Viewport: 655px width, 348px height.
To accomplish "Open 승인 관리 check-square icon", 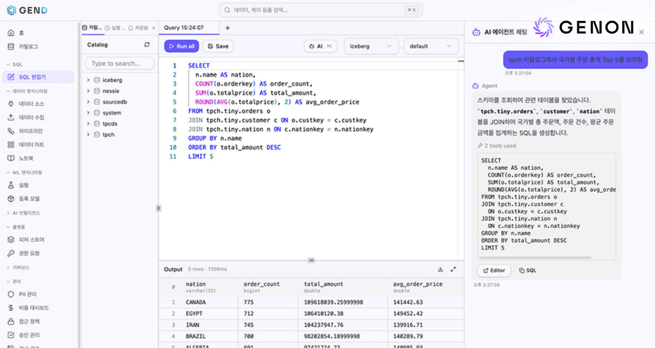I will click(x=10, y=335).
